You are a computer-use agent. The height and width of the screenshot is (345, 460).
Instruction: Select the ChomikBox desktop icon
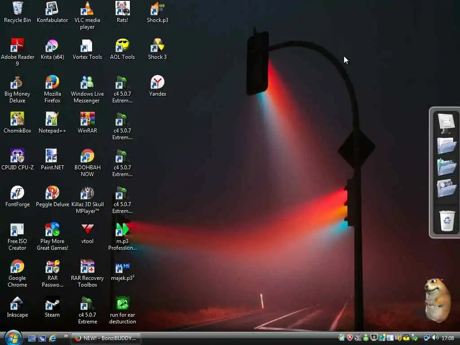(x=18, y=123)
